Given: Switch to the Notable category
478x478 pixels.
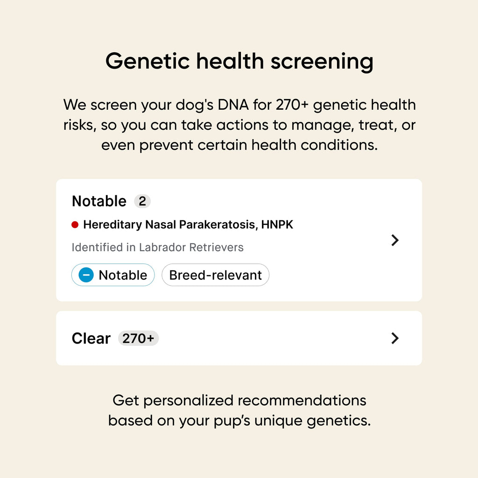Looking at the screenshot, I should pos(99,201).
